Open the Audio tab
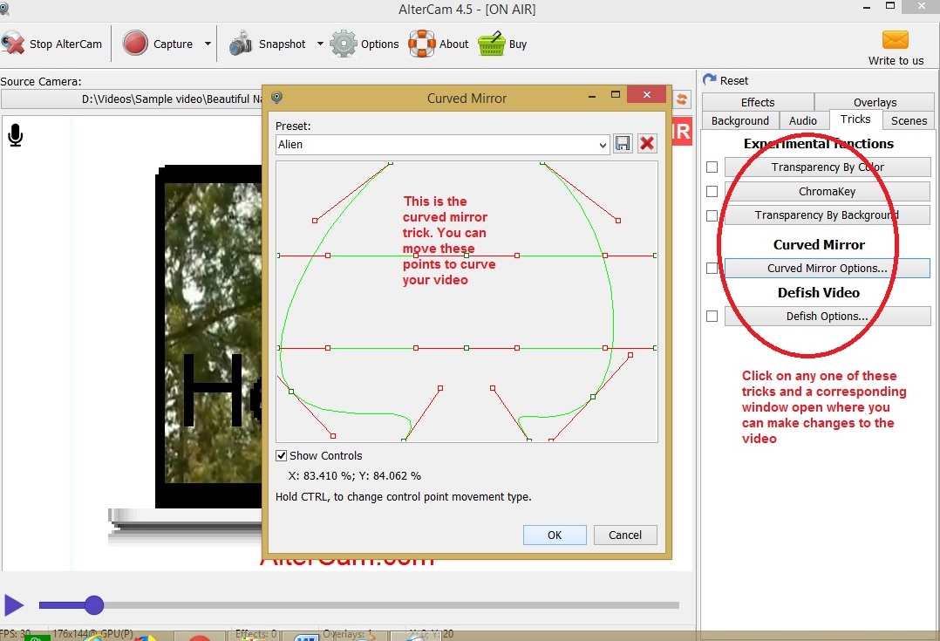This screenshot has width=940, height=641. (x=803, y=120)
